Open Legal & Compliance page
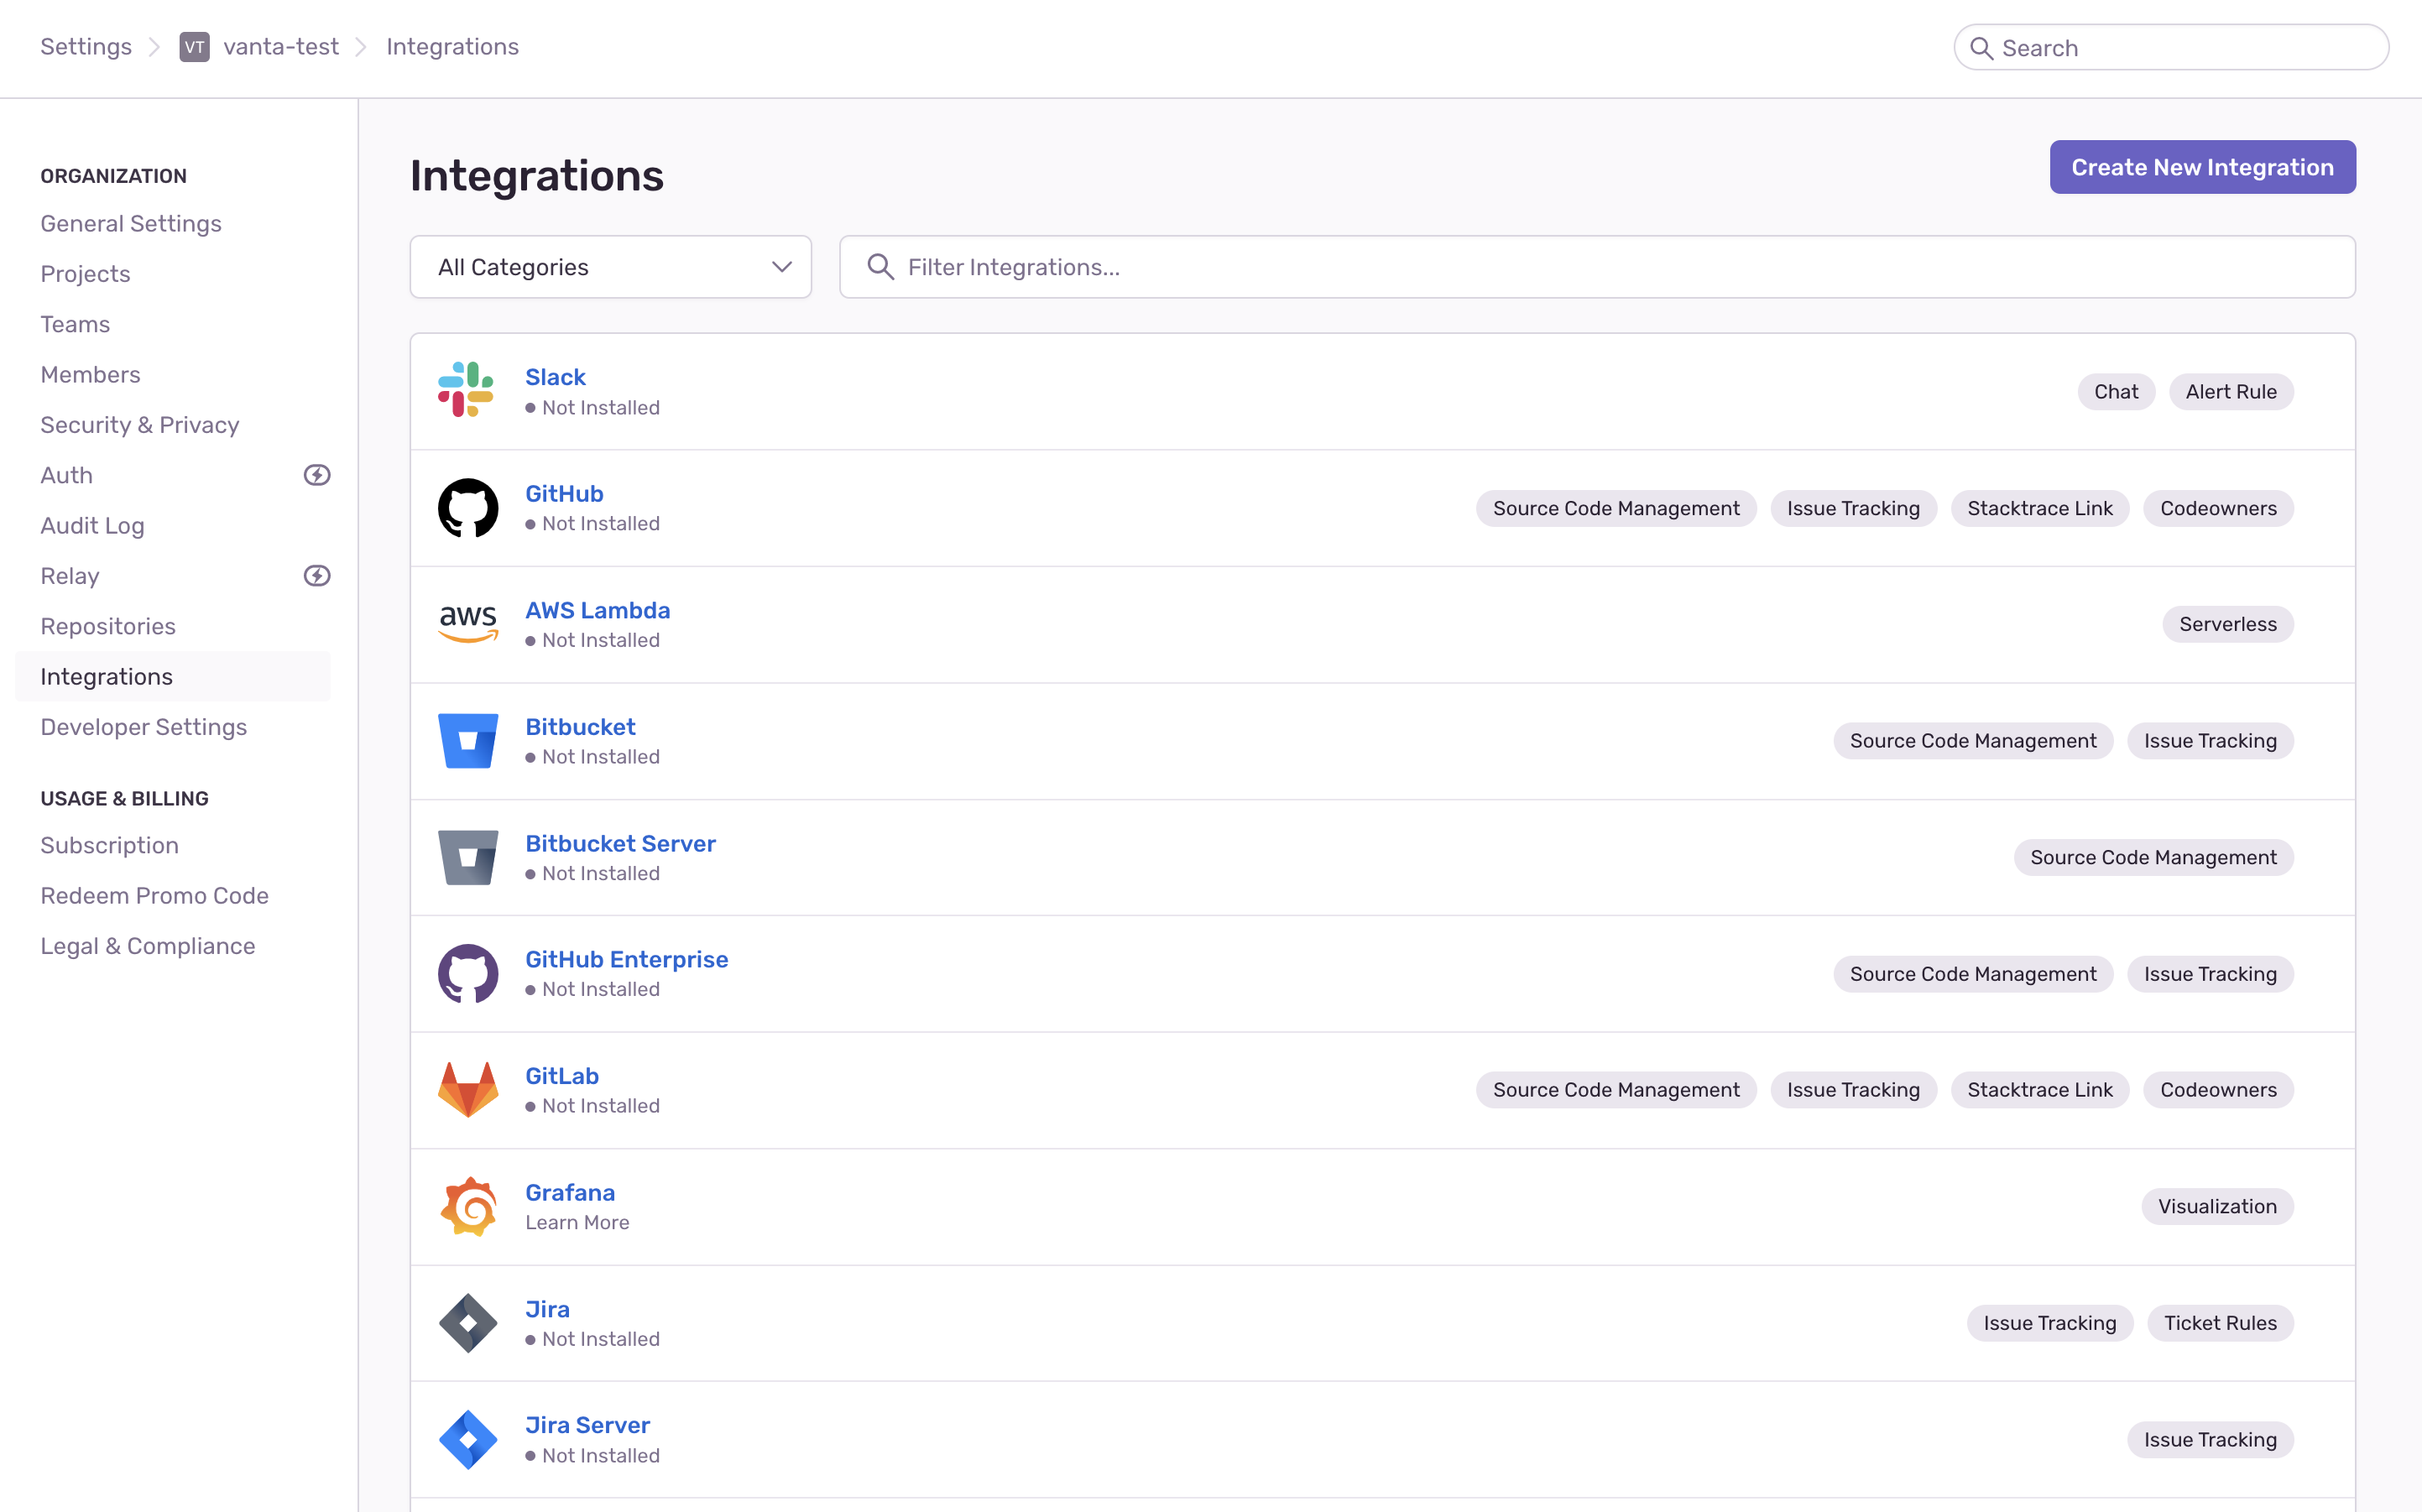The height and width of the screenshot is (1512, 2422). point(148,946)
